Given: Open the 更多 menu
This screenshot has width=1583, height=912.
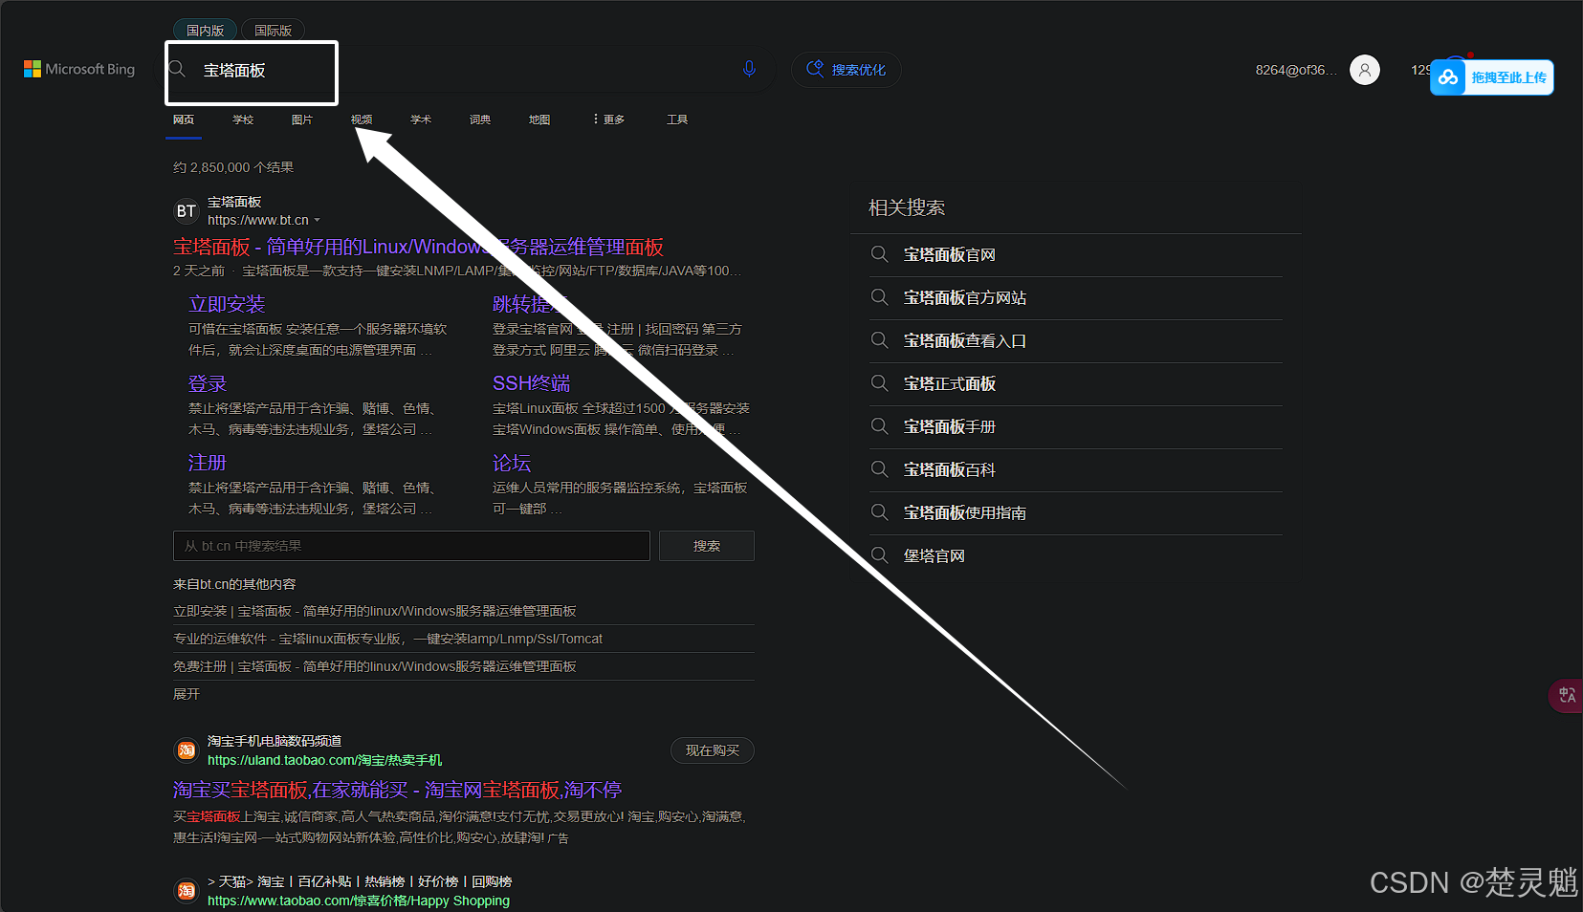Looking at the screenshot, I should pyautogui.click(x=609, y=119).
